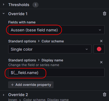Click Override 2 summary Innen Color scheme text

point(39,100)
